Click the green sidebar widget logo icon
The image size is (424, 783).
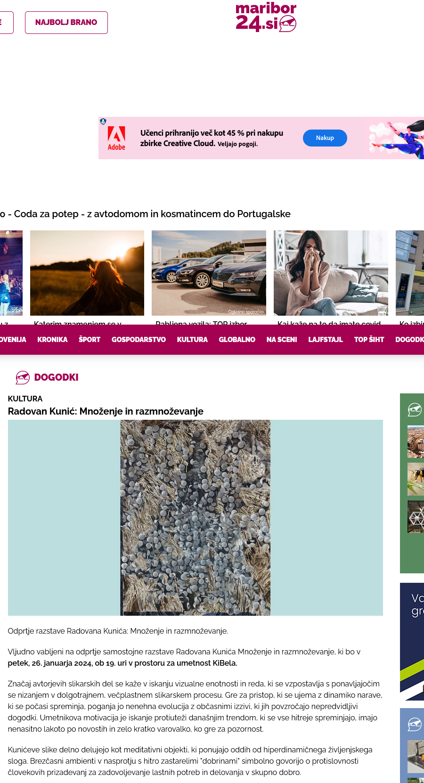point(415,410)
